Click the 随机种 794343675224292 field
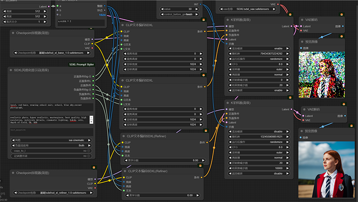358x202 pixels. (259, 54)
